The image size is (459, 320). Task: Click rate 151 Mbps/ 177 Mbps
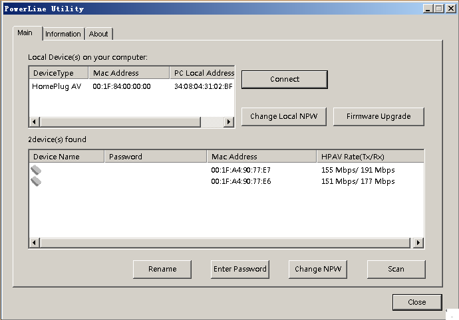pos(358,181)
